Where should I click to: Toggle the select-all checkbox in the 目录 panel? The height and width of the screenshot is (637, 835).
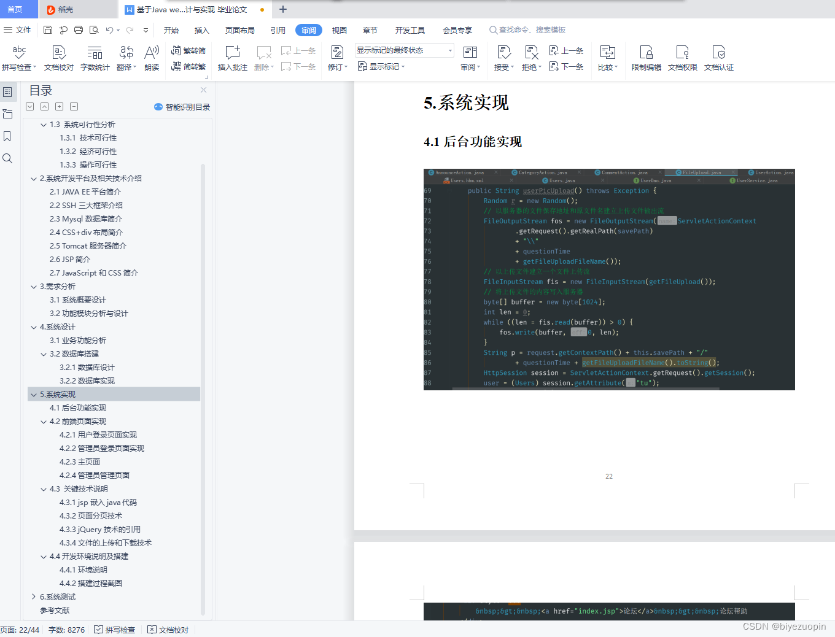[29, 106]
